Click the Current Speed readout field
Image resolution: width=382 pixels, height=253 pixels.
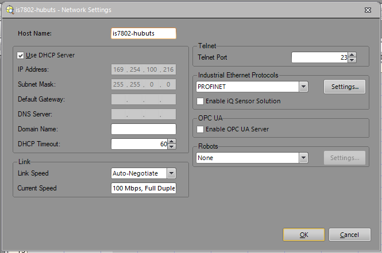pos(144,188)
